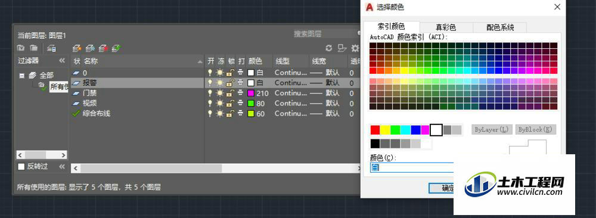Screen dimensions: 596x218
Task: Collapse the 全部 tree node
Action: [21, 76]
